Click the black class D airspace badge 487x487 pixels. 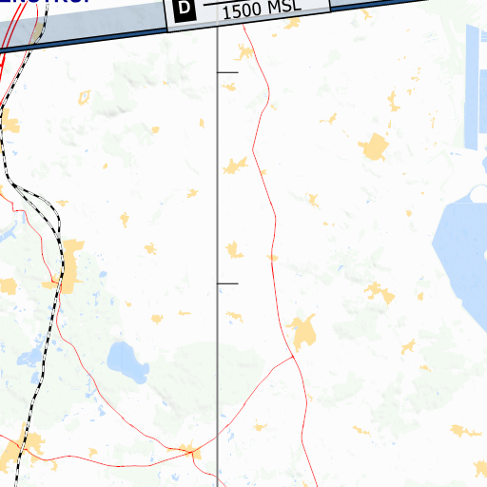pyautogui.click(x=185, y=10)
